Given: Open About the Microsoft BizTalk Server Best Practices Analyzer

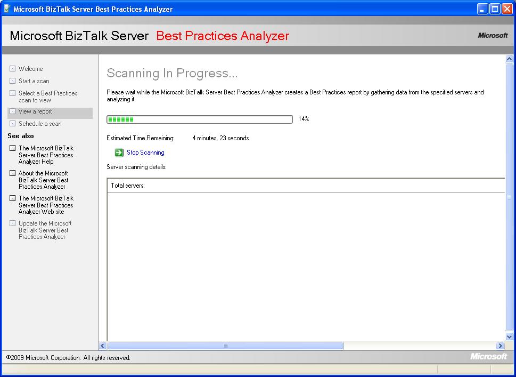Looking at the screenshot, I should 44,180.
